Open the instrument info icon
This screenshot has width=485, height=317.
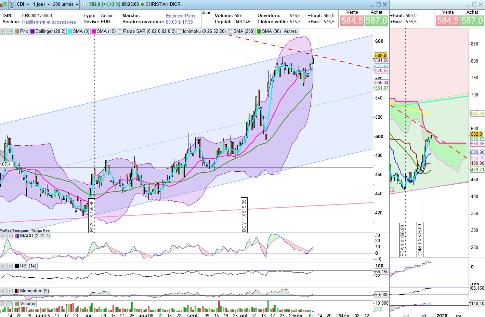point(84,4)
